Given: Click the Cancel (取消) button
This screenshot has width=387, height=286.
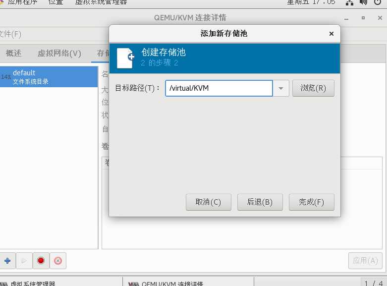Looking at the screenshot, I should (x=208, y=202).
